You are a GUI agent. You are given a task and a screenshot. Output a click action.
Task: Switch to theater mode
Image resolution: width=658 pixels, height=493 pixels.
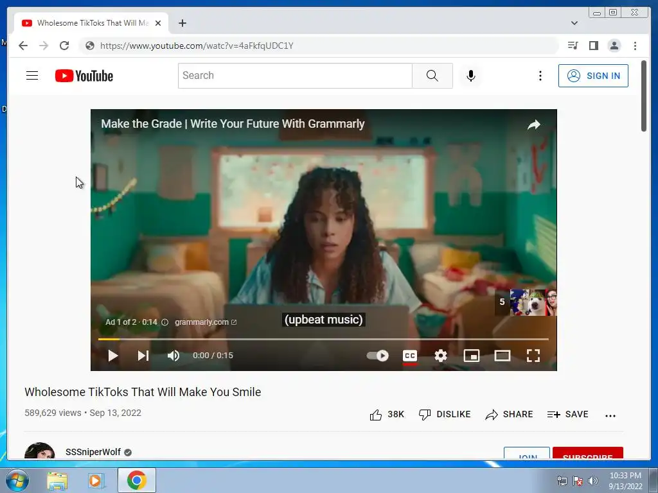click(502, 356)
